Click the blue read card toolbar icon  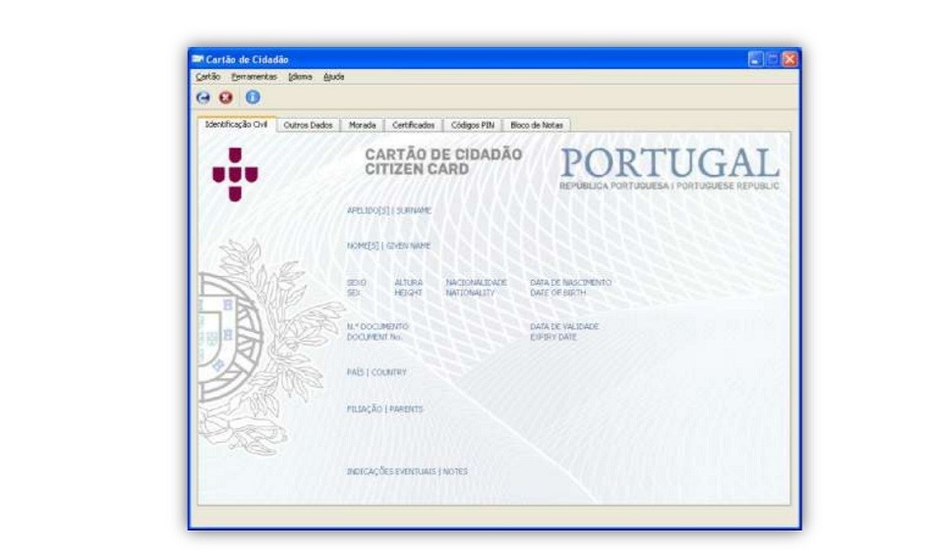click(x=204, y=97)
